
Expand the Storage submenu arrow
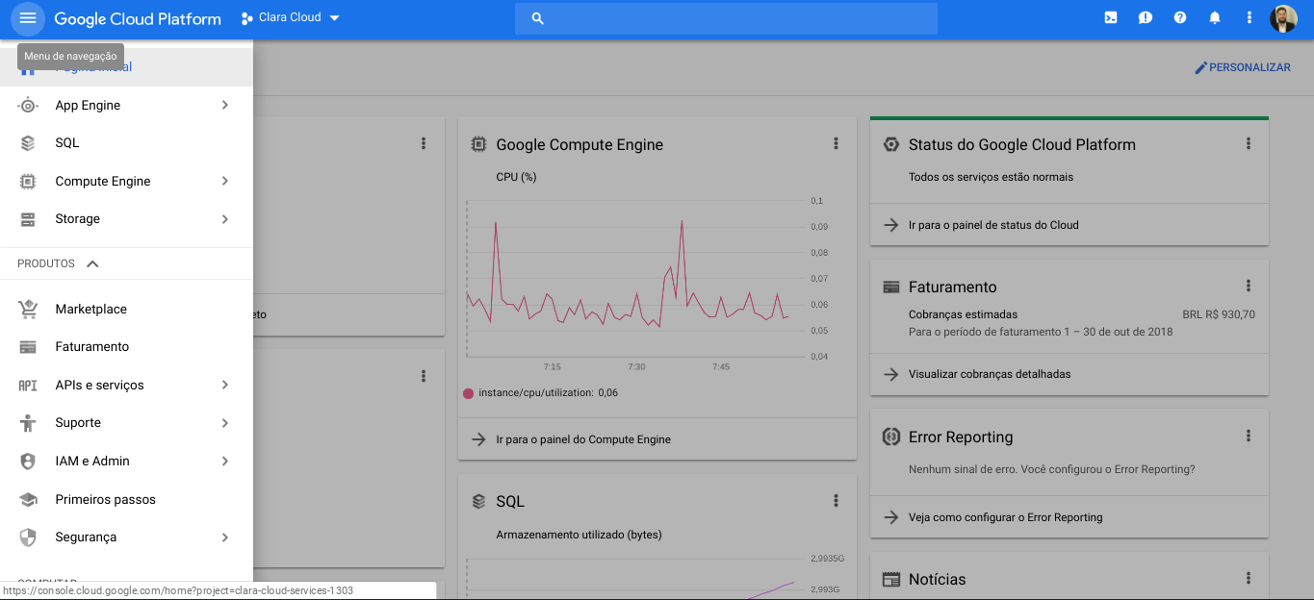(224, 218)
